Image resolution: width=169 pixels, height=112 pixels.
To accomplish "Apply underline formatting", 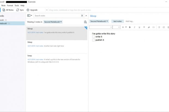I will 139,27.
